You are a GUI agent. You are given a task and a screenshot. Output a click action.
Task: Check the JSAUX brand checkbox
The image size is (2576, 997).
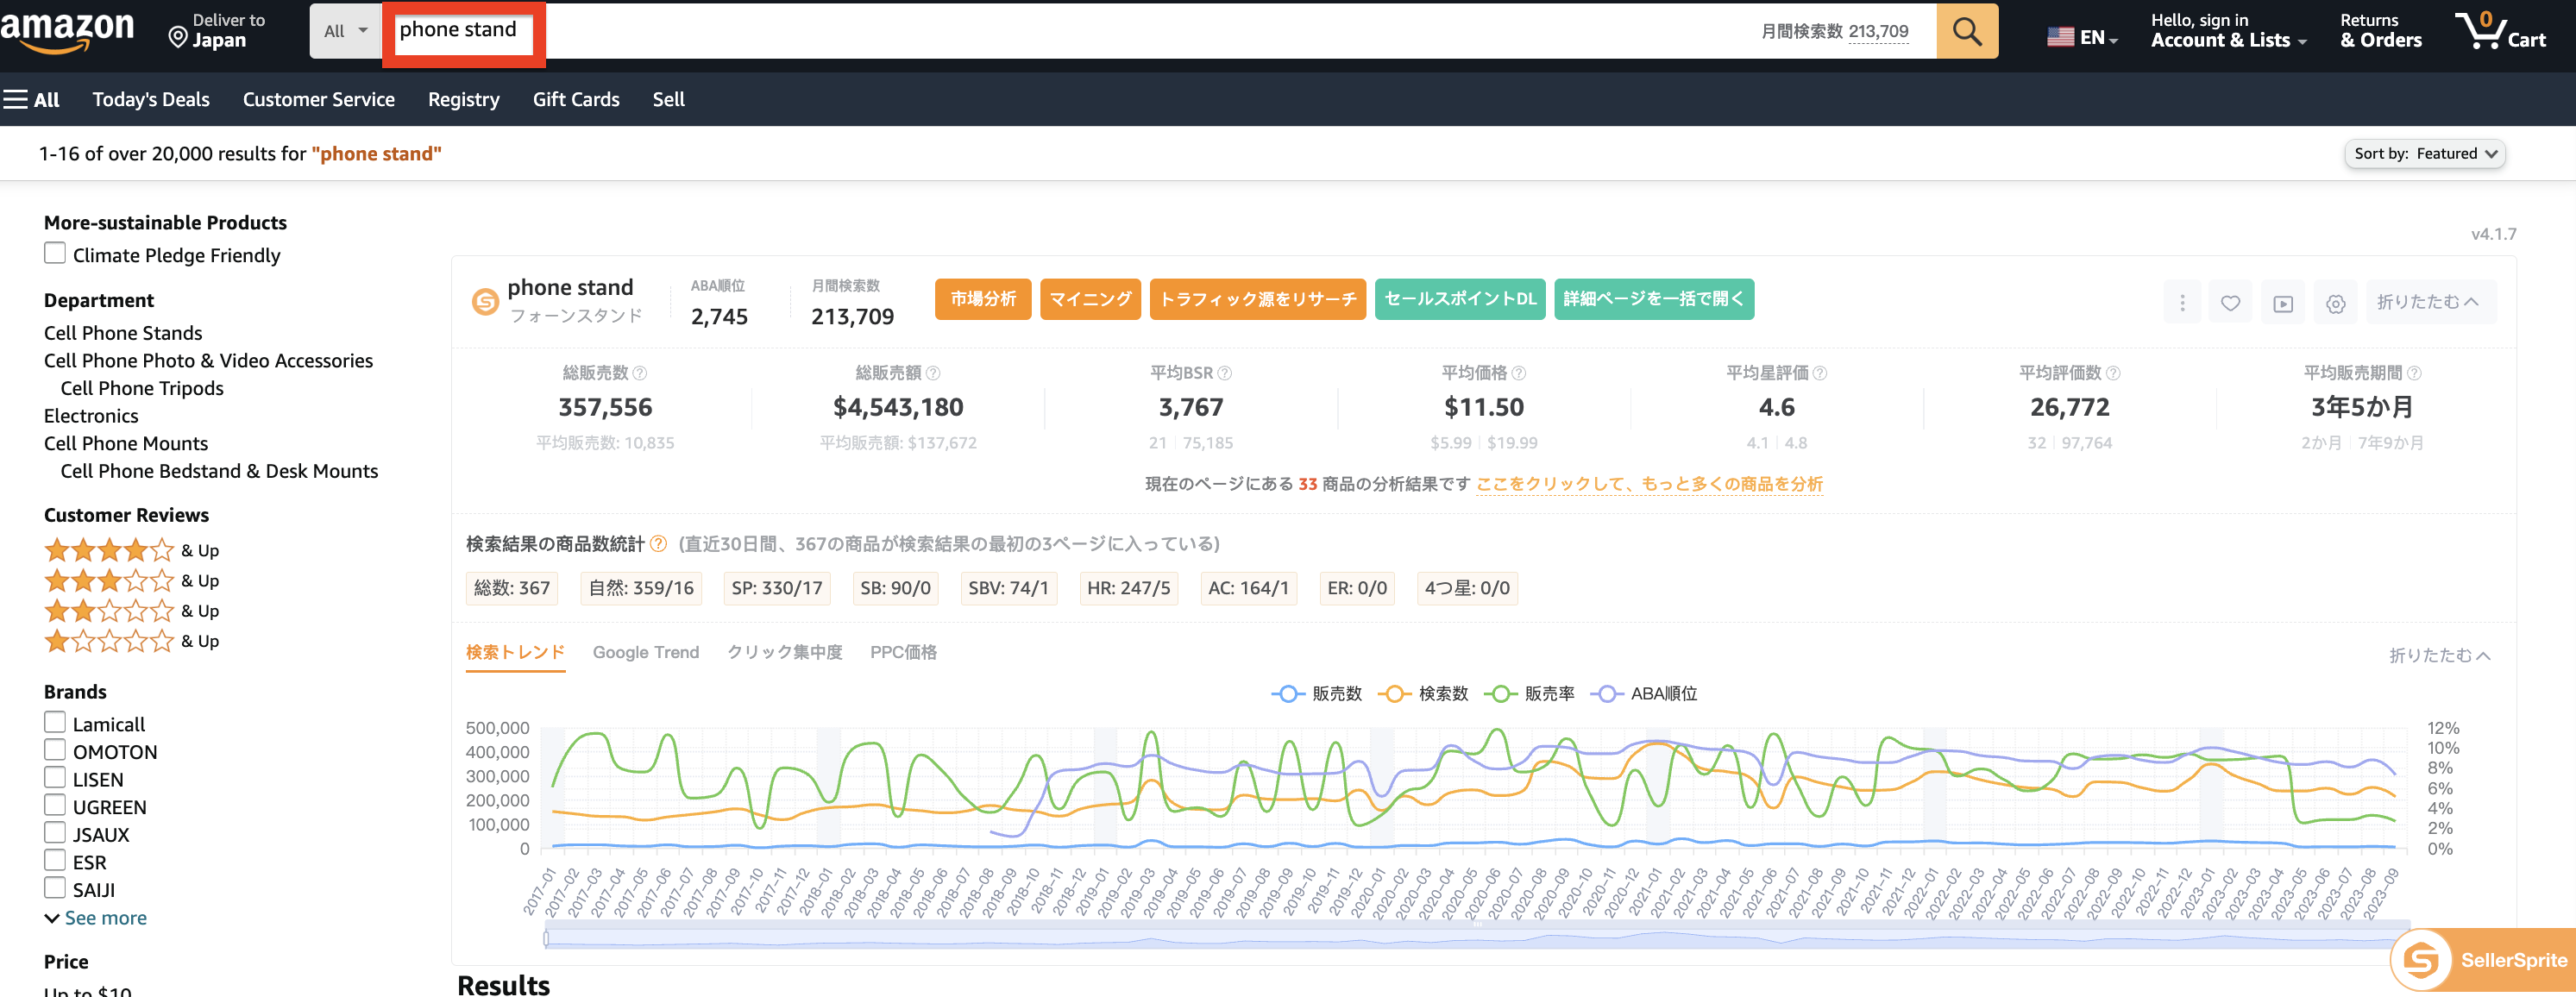(x=55, y=832)
